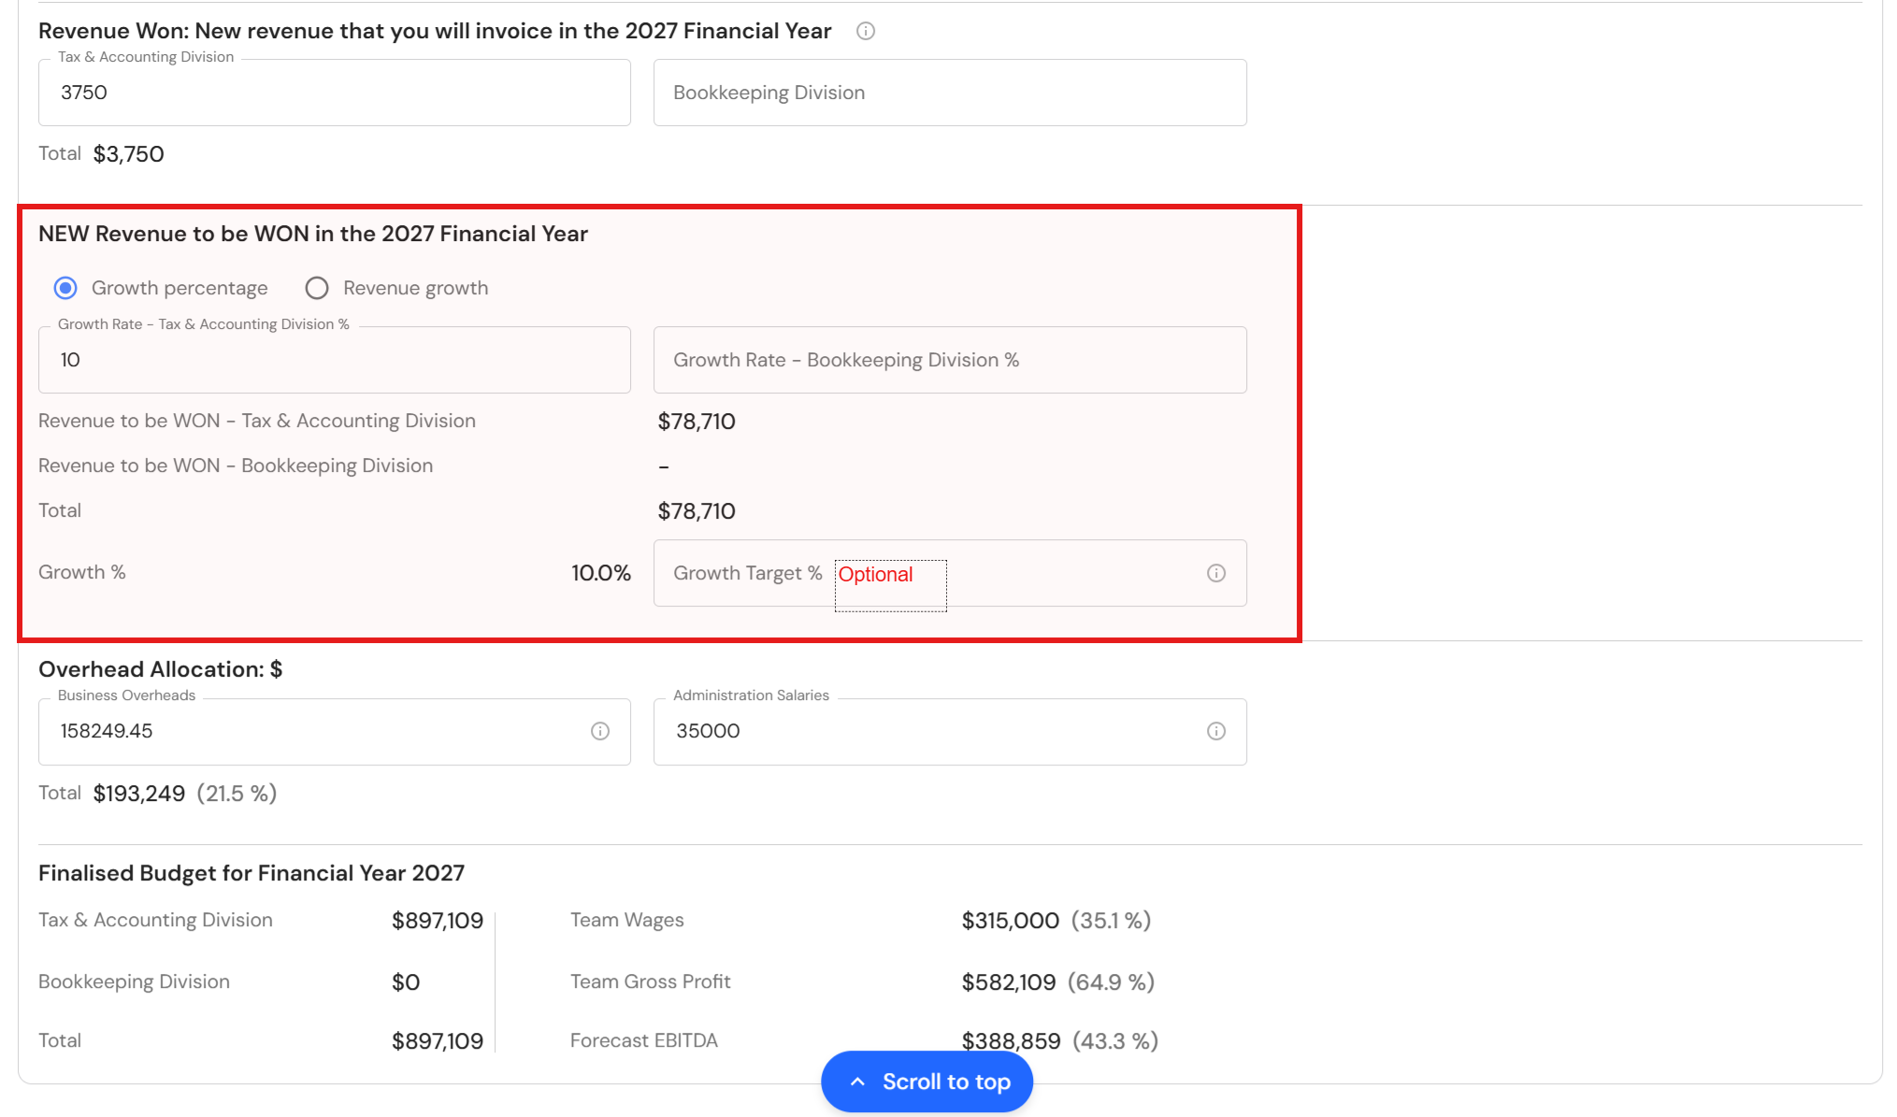The image size is (1897, 1117).
Task: Click info icon beside Revenue Won heading
Action: (866, 31)
